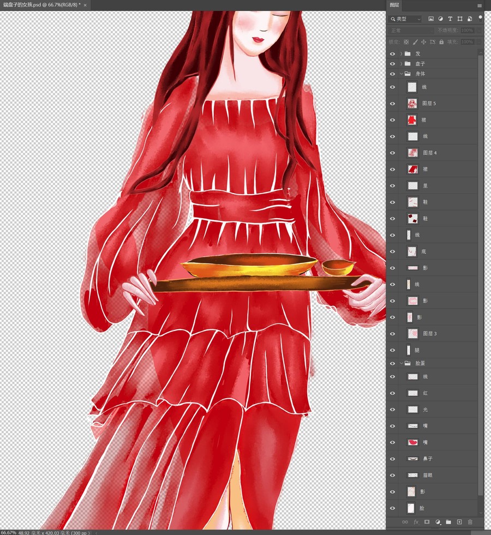Image resolution: width=491 pixels, height=535 pixels.
Task: Open status bar info chevron menu
Action: click(89, 533)
